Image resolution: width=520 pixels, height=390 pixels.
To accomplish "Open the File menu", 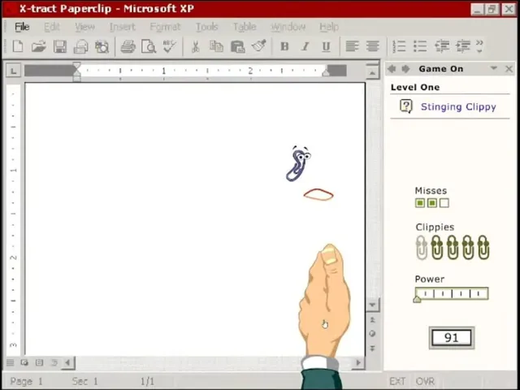I will 22,27.
